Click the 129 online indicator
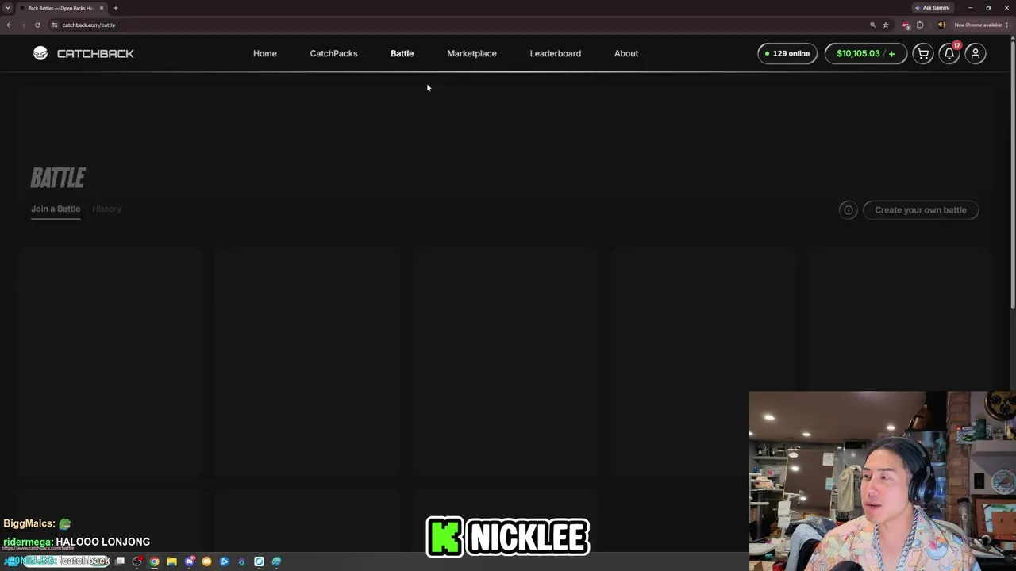1016x571 pixels. pyautogui.click(x=787, y=53)
